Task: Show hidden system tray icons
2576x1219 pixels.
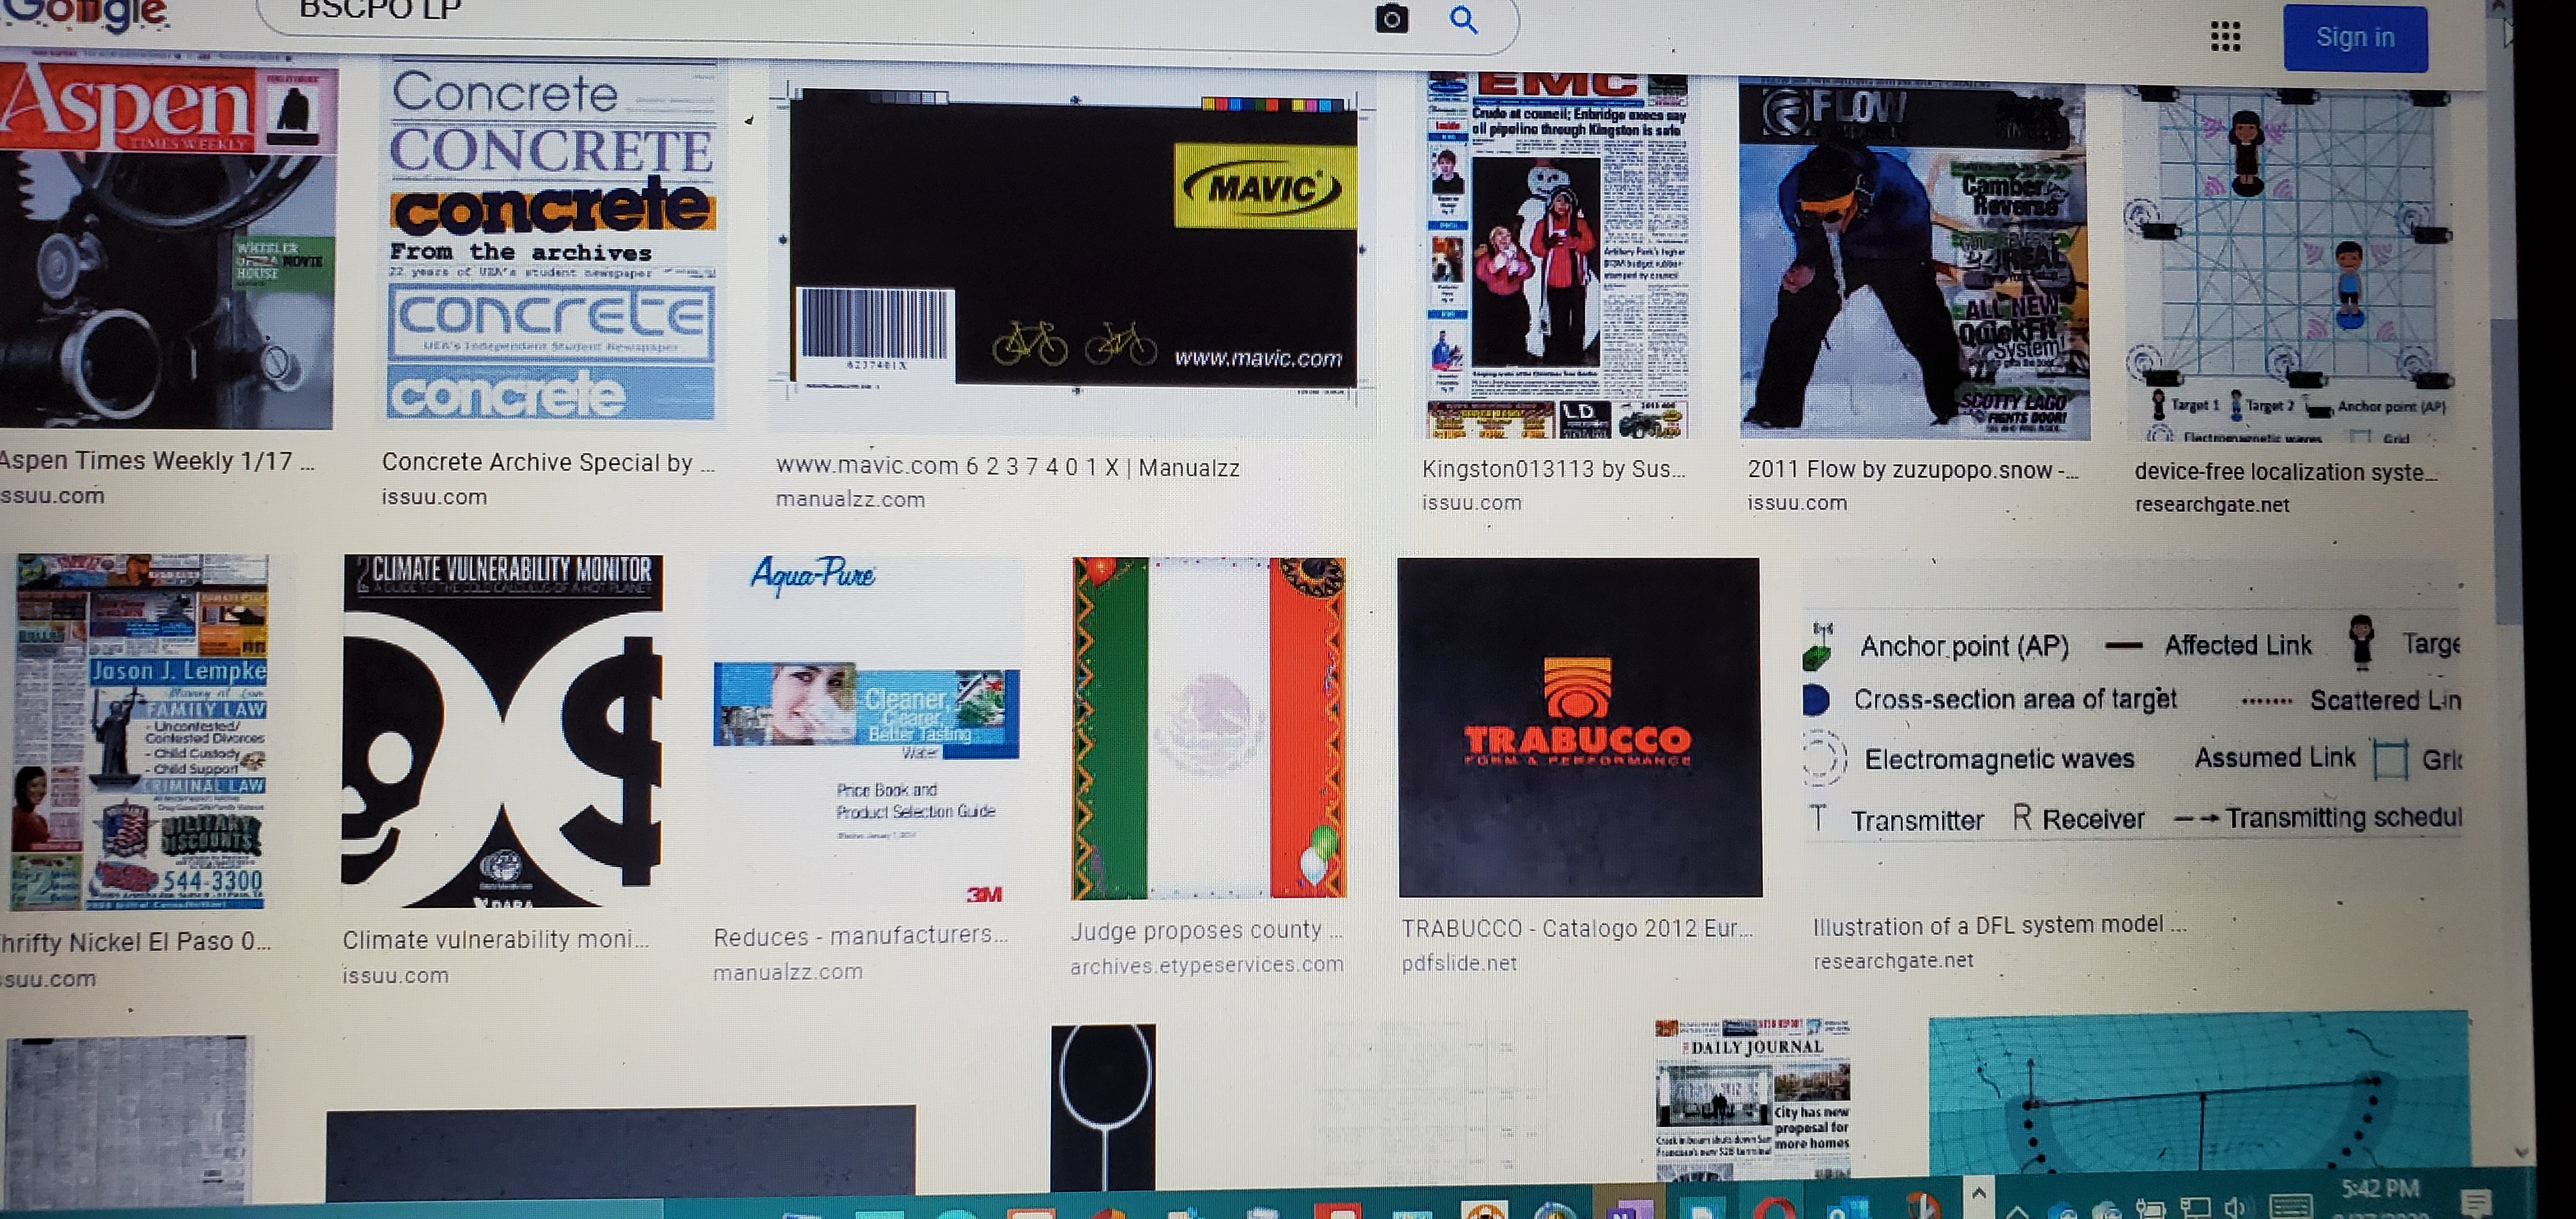Action: pyautogui.click(x=2017, y=1211)
